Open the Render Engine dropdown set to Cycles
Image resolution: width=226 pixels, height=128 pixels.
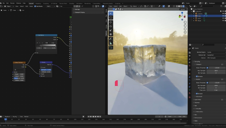pos(216,52)
